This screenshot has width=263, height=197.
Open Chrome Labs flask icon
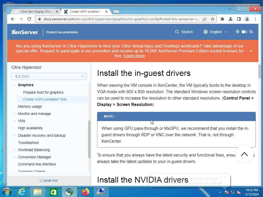pos(231,19)
